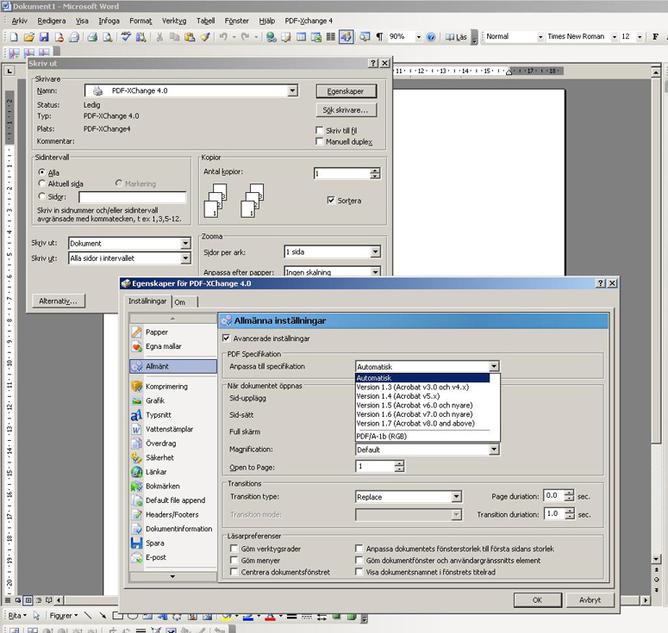Click the Cut scissors icon

pos(159,37)
